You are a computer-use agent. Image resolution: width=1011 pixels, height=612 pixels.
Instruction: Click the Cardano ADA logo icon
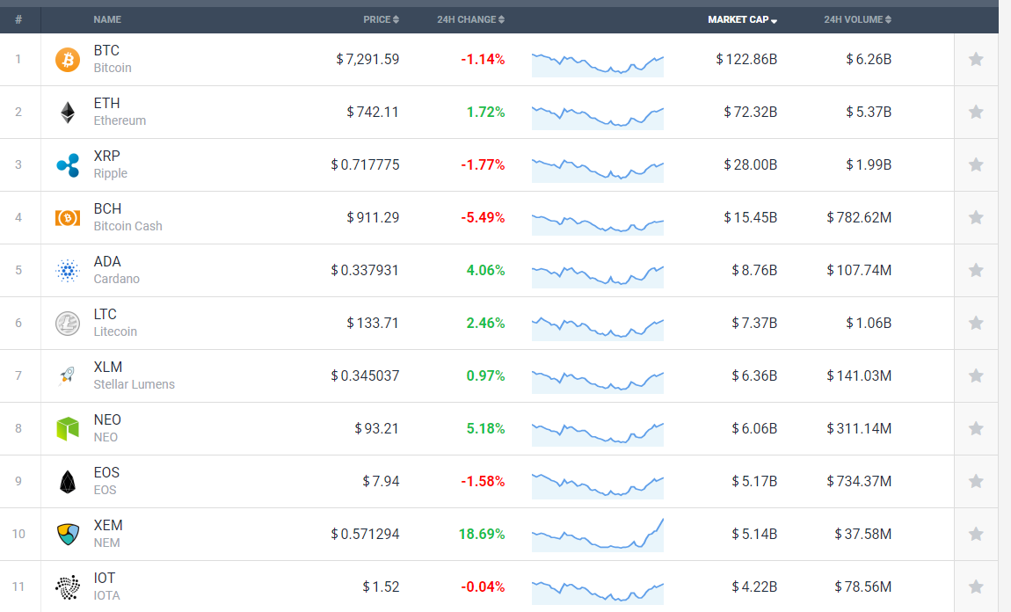point(68,271)
